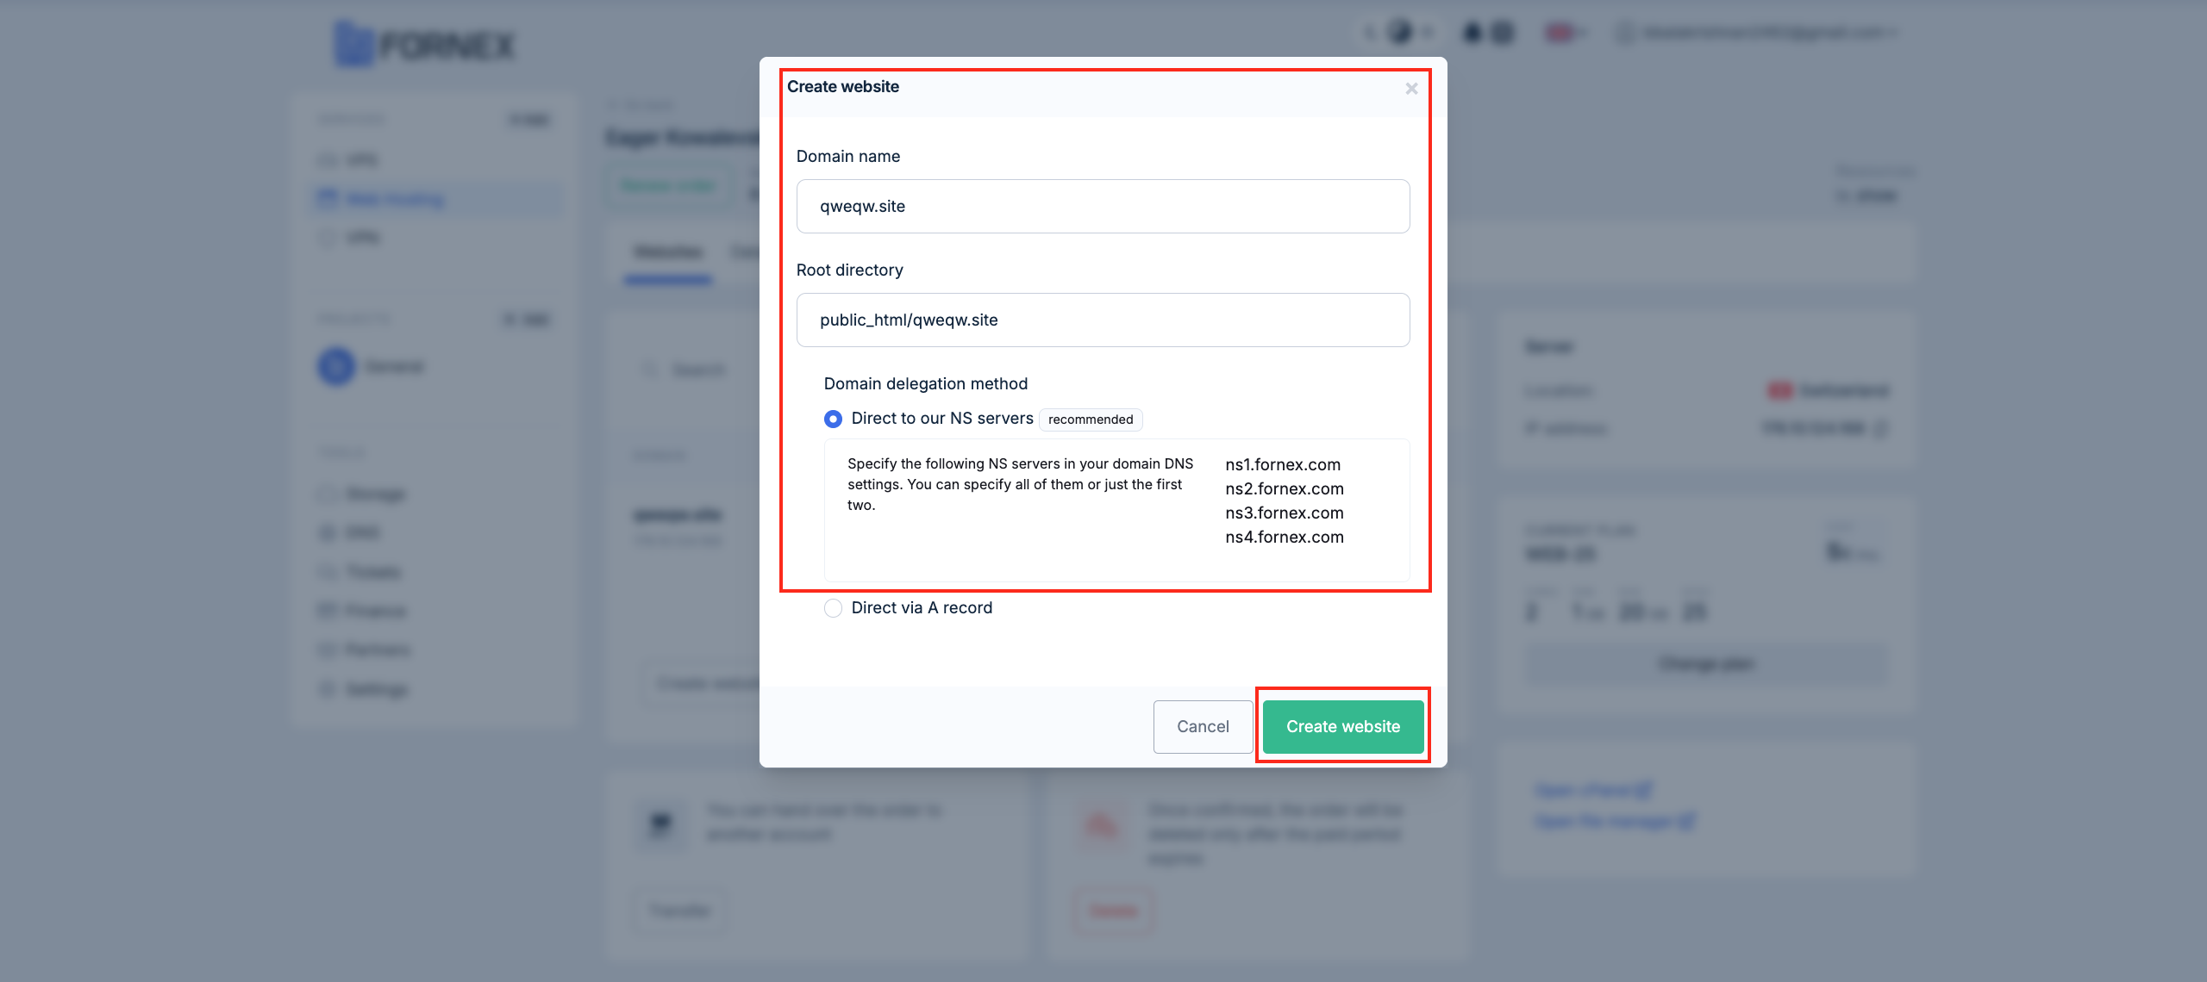Click the Root directory input field
Screen dimensions: 2207x982
click(1102, 320)
